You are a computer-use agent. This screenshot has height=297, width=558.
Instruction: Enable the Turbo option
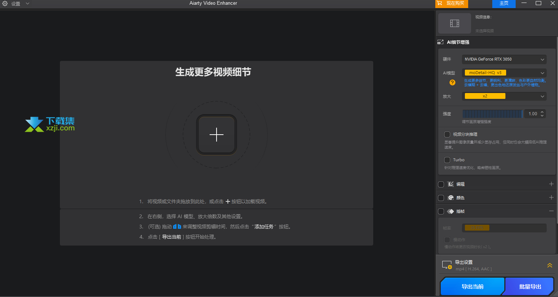[x=447, y=160]
